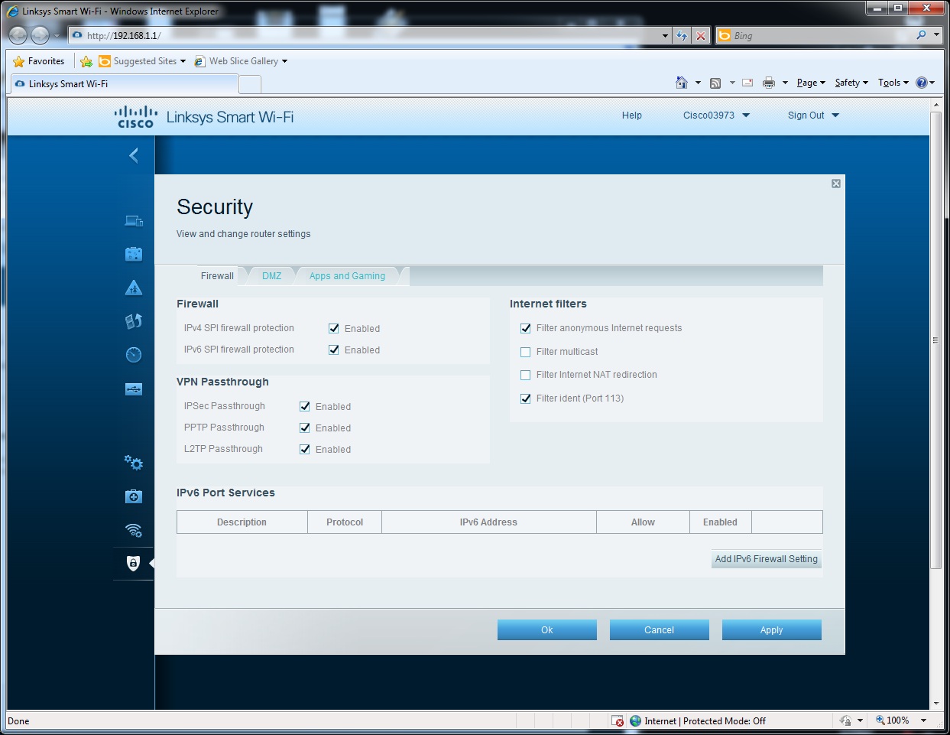
Task: Switch to the Firewall tab
Action: pos(217,276)
